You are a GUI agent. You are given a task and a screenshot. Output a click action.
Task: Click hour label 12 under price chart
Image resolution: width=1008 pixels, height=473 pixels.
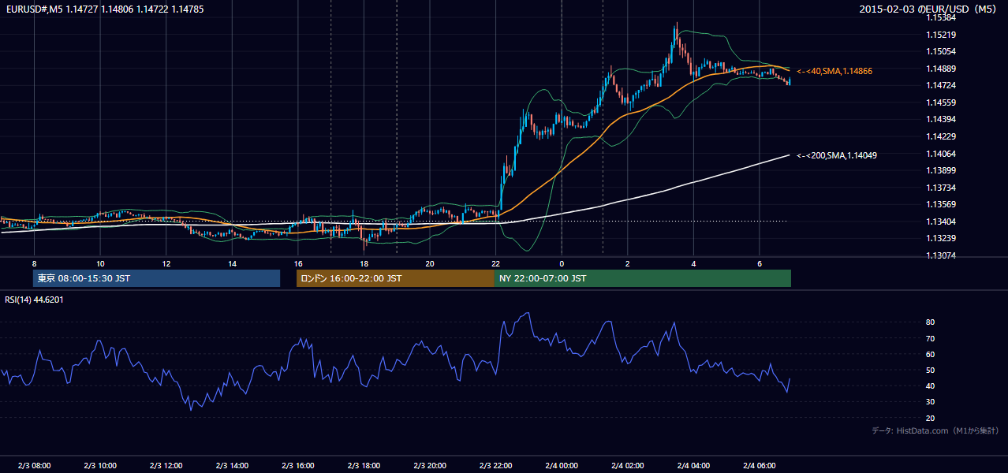[x=166, y=263]
